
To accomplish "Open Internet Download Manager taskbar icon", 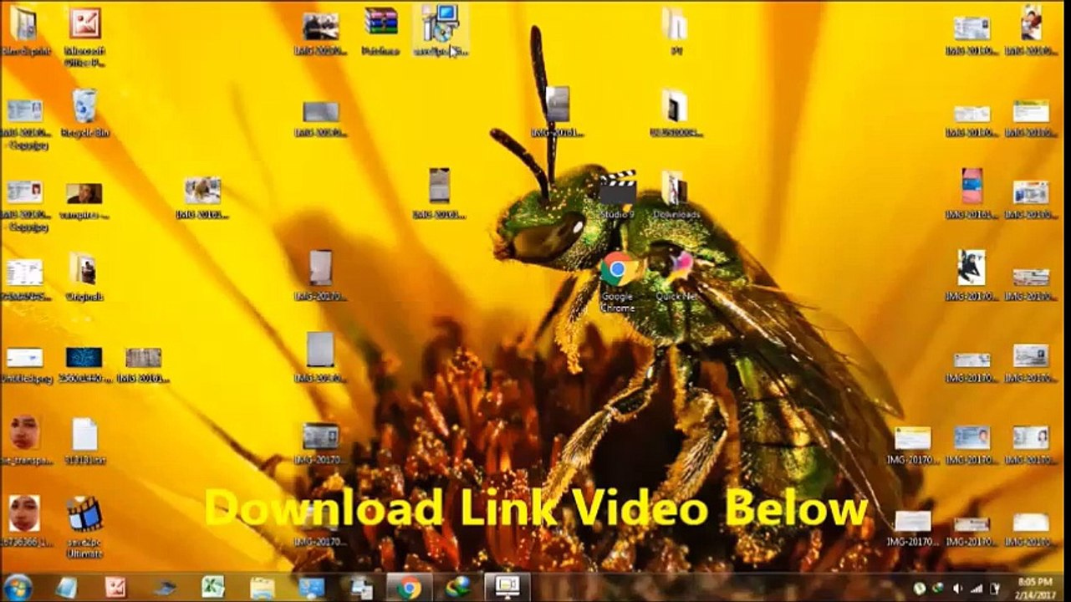I will [457, 587].
